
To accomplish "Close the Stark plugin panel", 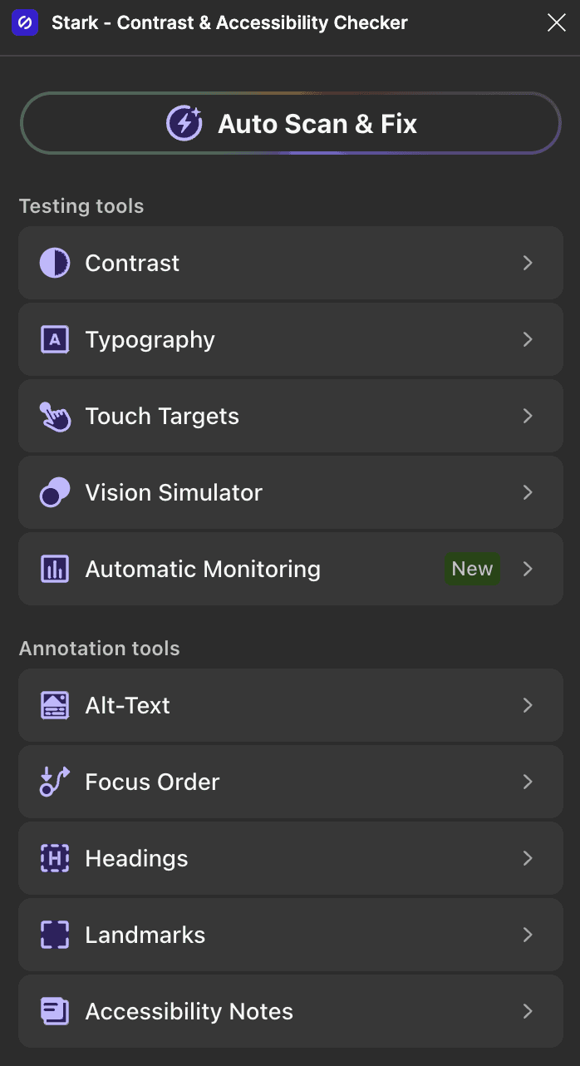I will click(x=556, y=23).
